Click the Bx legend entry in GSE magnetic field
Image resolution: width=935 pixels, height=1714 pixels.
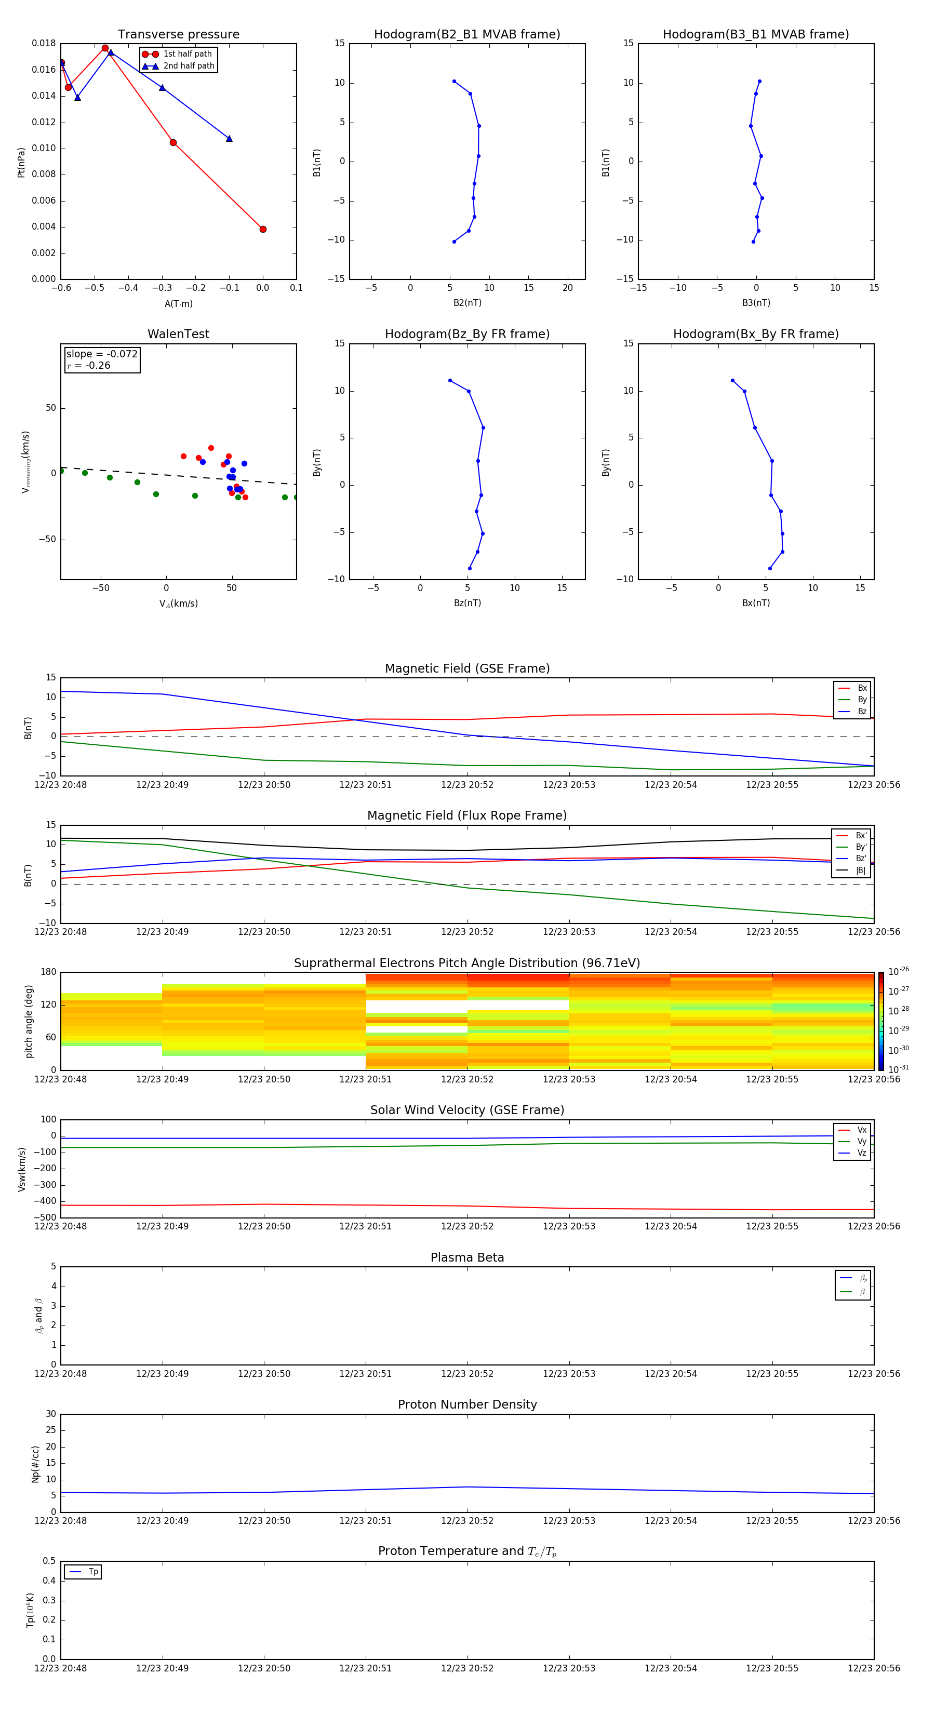[852, 688]
